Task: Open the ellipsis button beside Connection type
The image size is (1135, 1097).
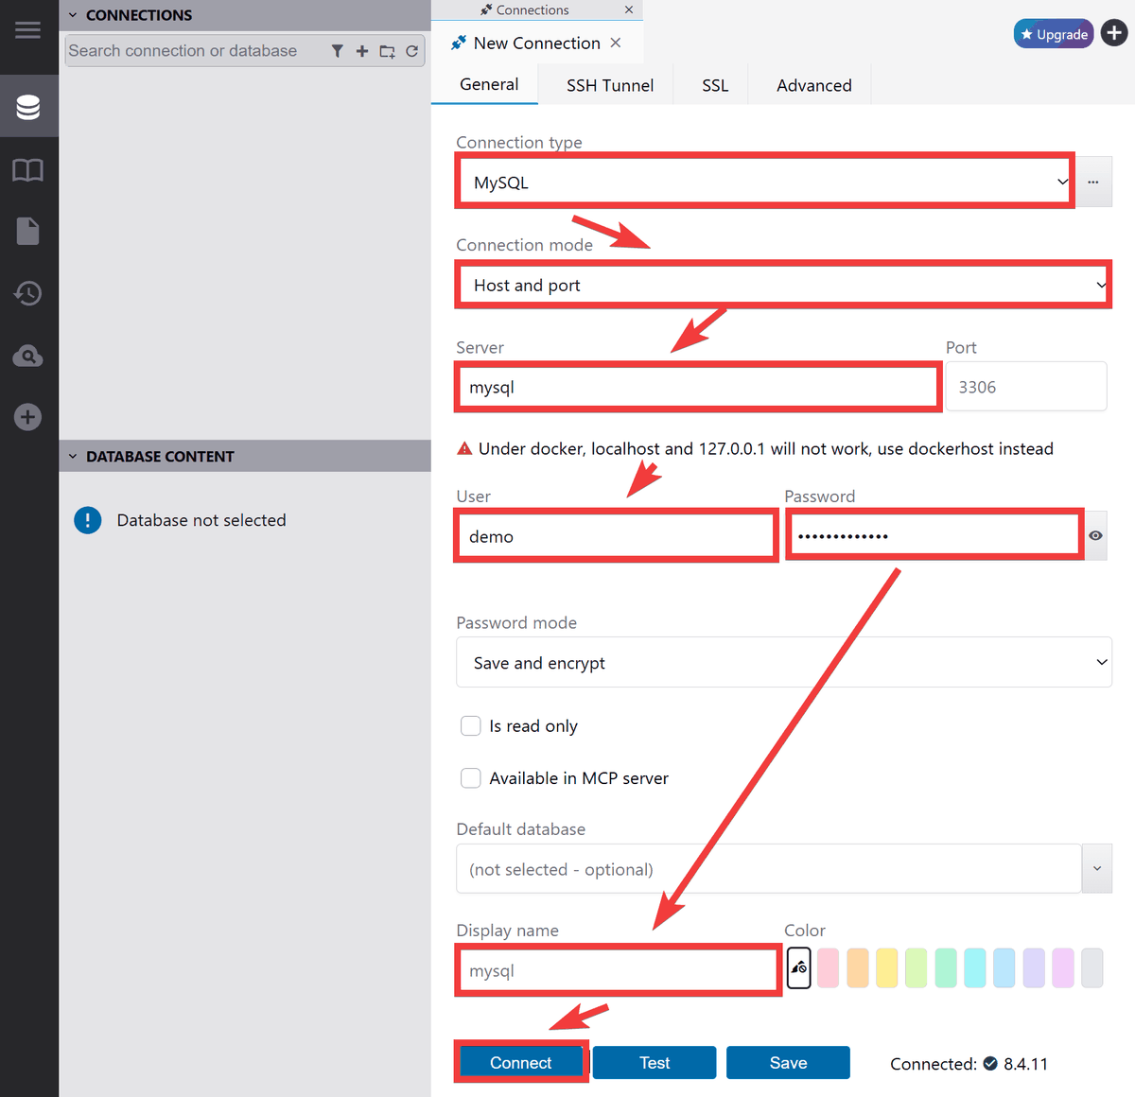Action: (1093, 182)
